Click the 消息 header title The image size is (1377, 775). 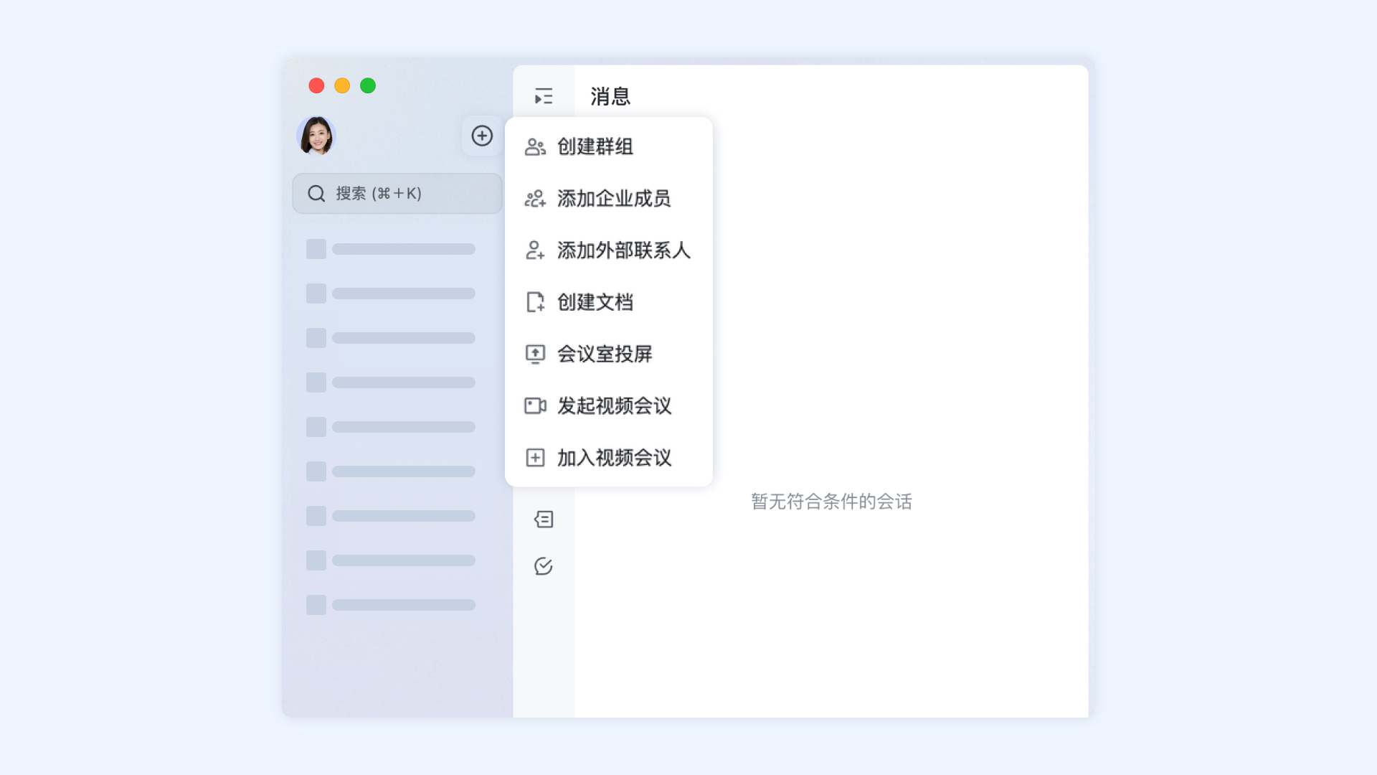pos(609,96)
